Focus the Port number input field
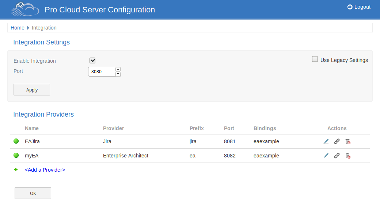This screenshot has width=380, height=211. pyautogui.click(x=102, y=72)
